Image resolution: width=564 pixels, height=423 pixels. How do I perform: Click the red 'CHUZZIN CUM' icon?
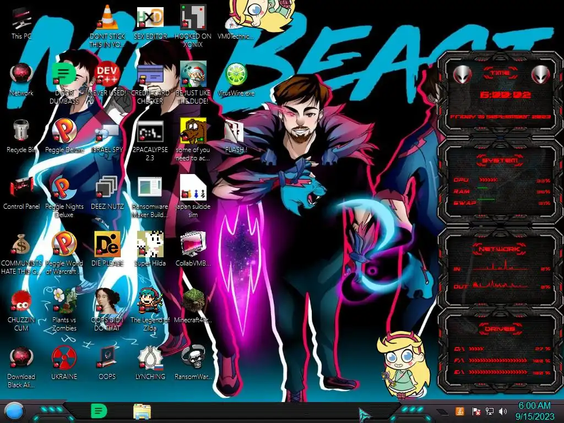pyautogui.click(x=21, y=311)
